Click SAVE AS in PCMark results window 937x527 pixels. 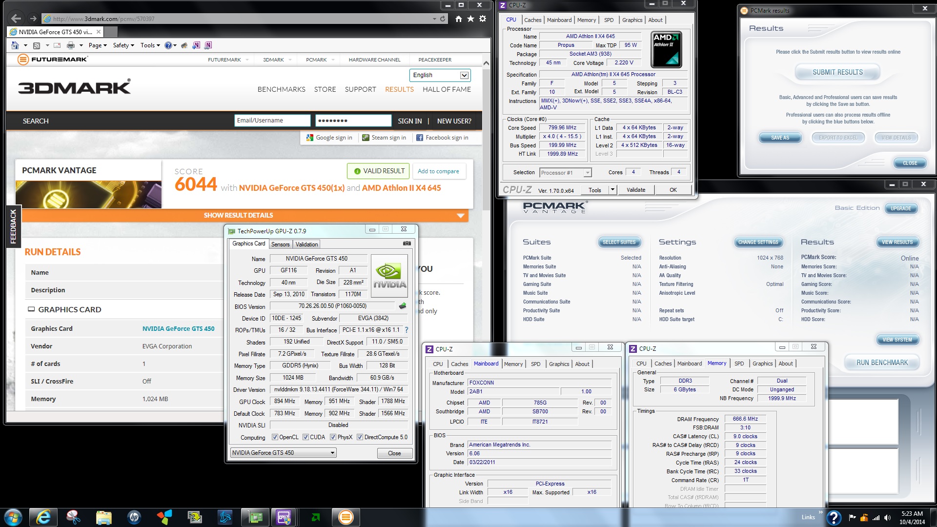tap(780, 138)
